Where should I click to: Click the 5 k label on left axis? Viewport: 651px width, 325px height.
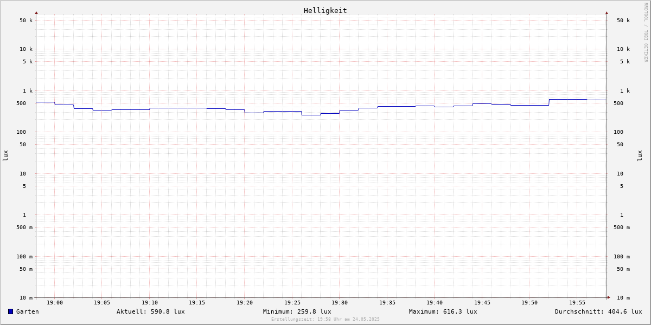tap(28, 62)
